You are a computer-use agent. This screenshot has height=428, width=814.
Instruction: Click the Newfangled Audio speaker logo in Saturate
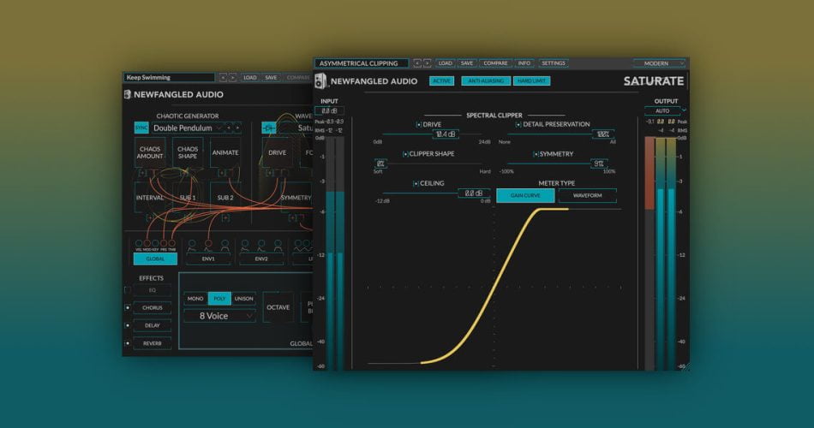(x=320, y=81)
